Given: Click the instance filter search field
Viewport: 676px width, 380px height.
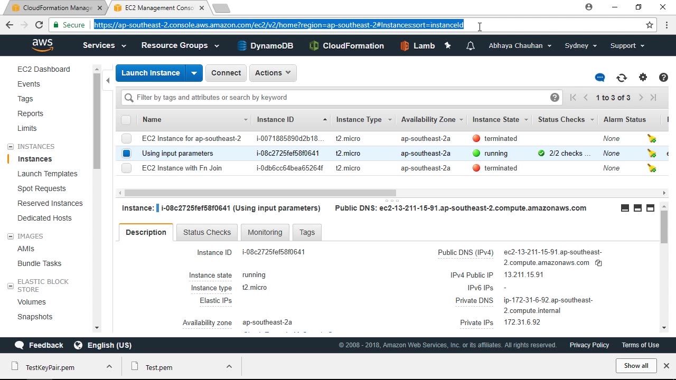Looking at the screenshot, I should coord(342,98).
